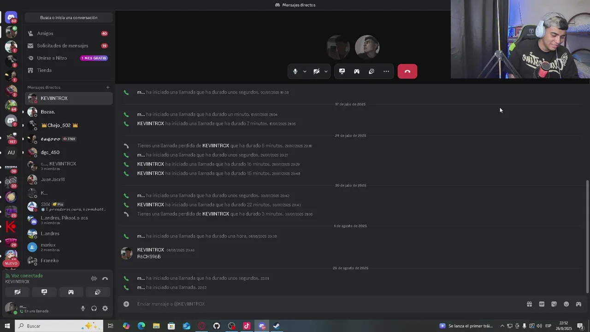Click KEVIINTROX name on R6CHS96B message
590x332 pixels.
tap(151, 250)
